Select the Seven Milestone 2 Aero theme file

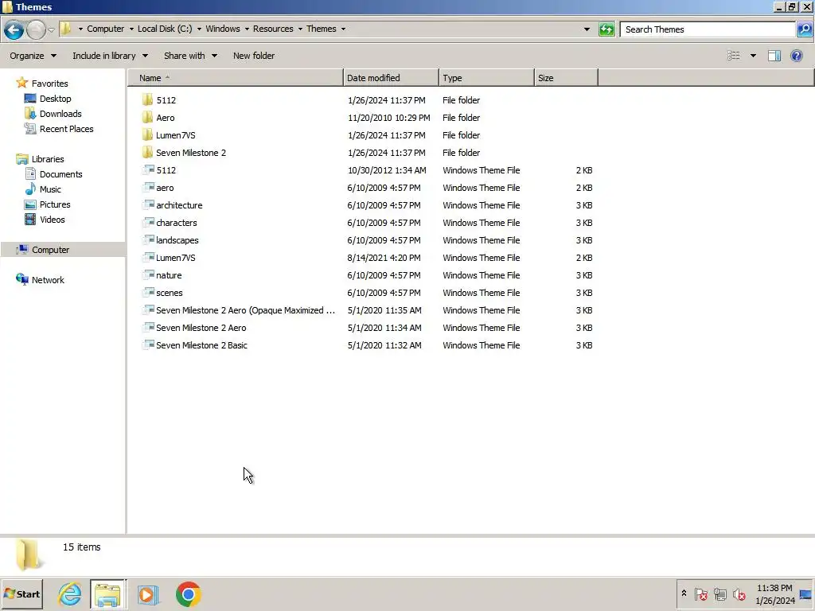[201, 328]
